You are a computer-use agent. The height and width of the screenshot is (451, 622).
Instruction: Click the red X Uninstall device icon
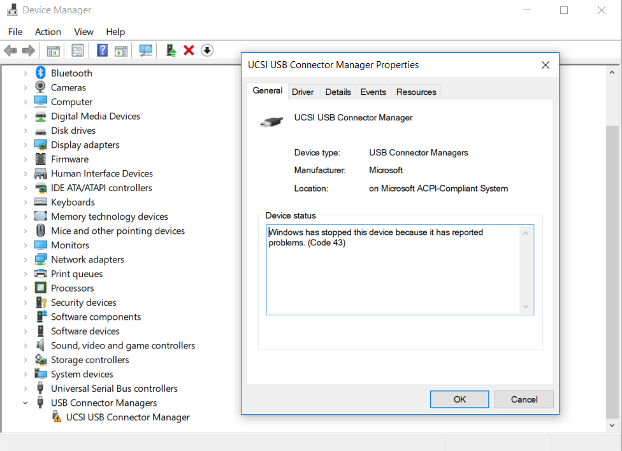(189, 50)
